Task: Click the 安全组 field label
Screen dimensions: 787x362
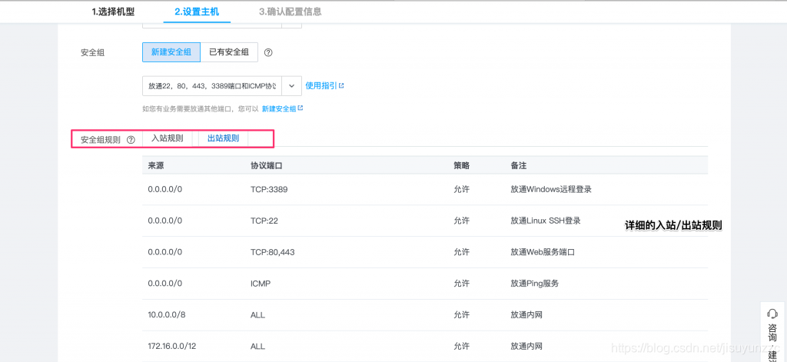Action: 92,52
